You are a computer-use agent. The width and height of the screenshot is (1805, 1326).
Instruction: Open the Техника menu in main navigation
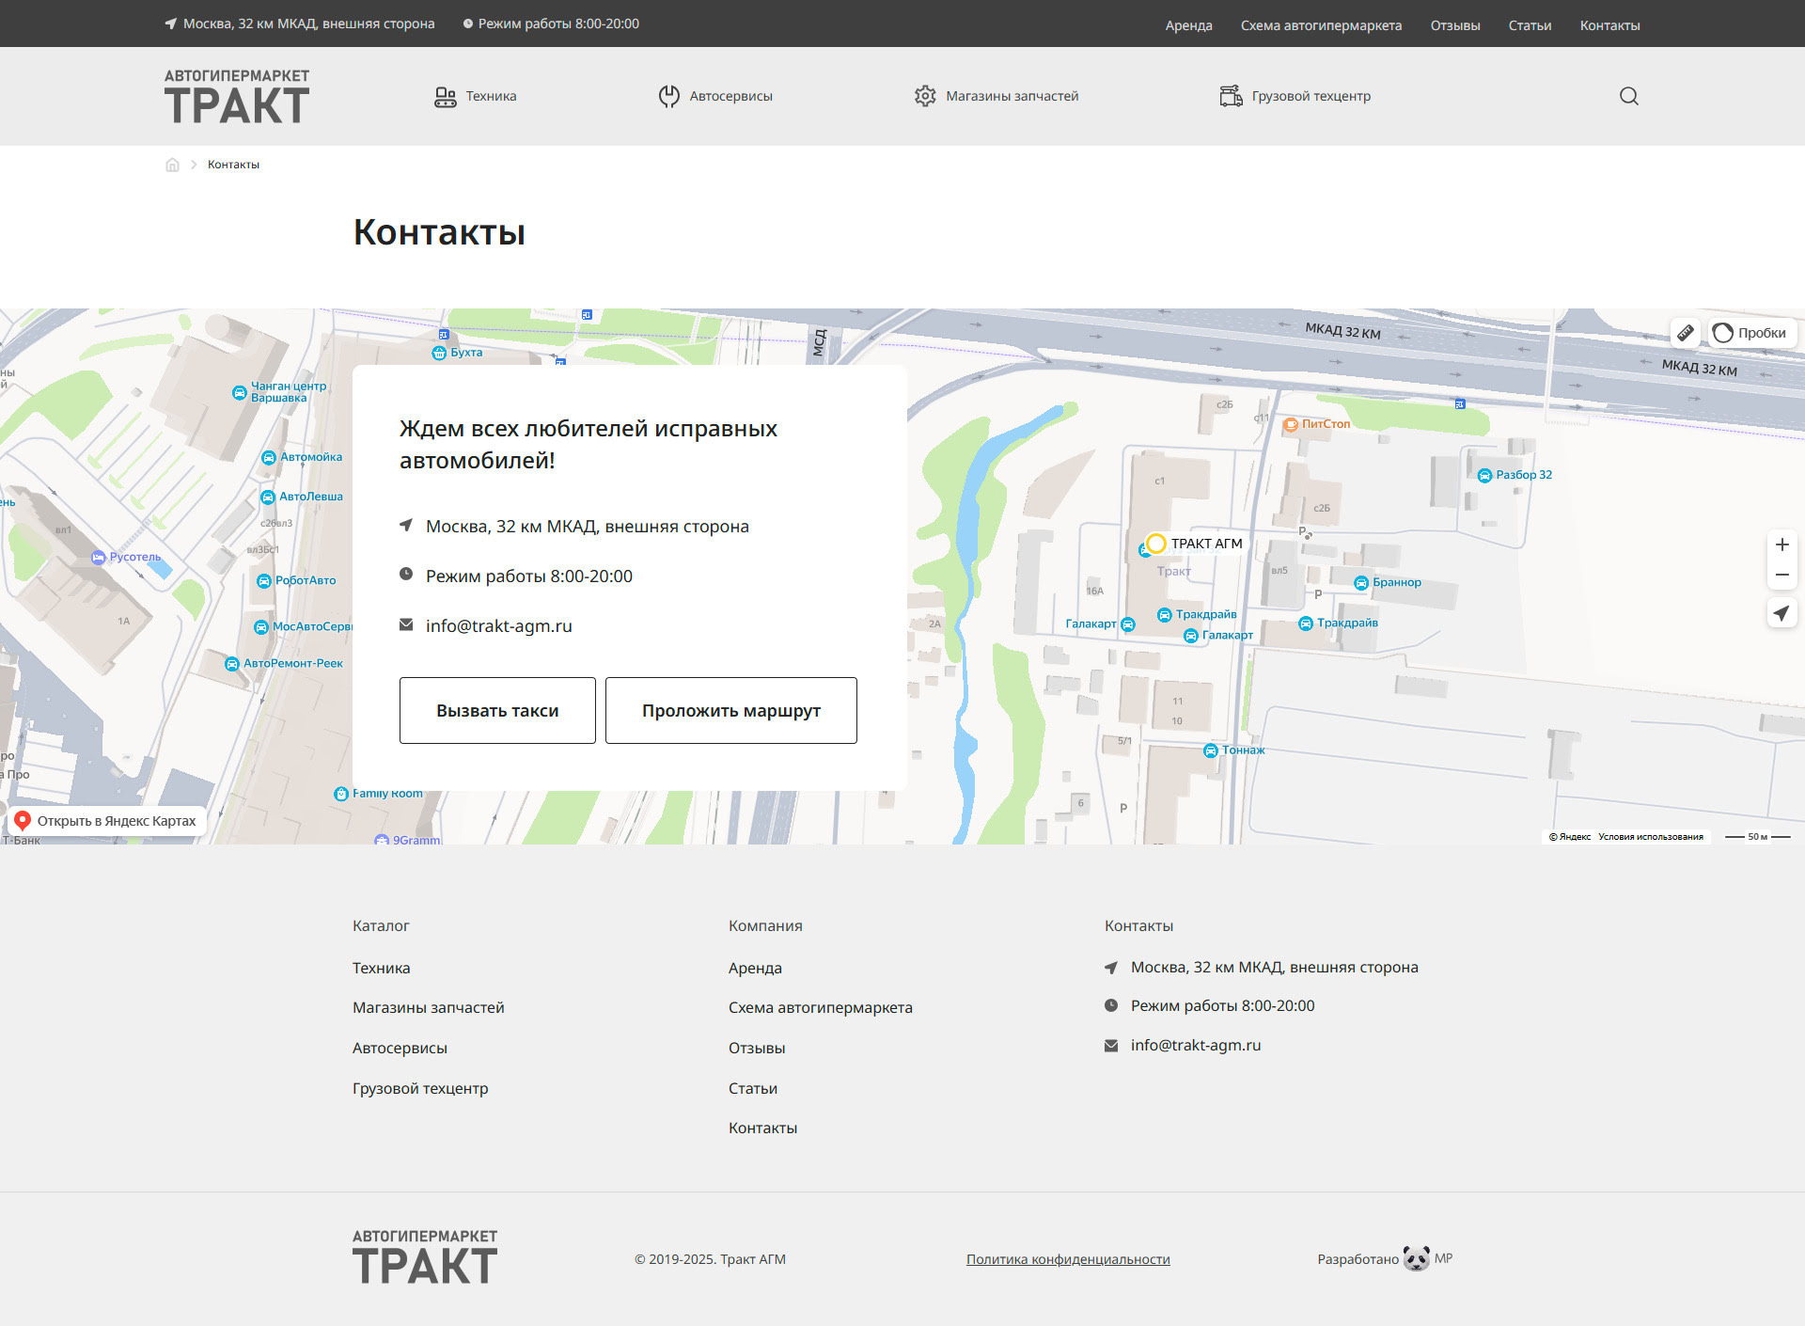coord(476,96)
